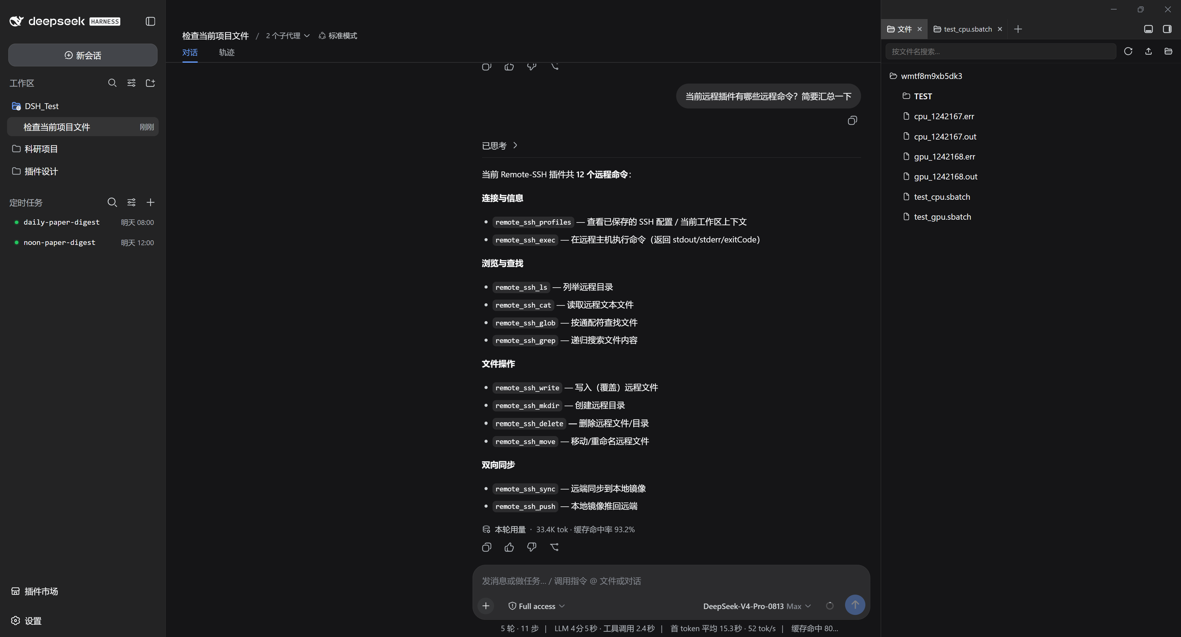Image resolution: width=1181 pixels, height=637 pixels.
Task: Refresh the file list
Action: pyautogui.click(x=1128, y=51)
